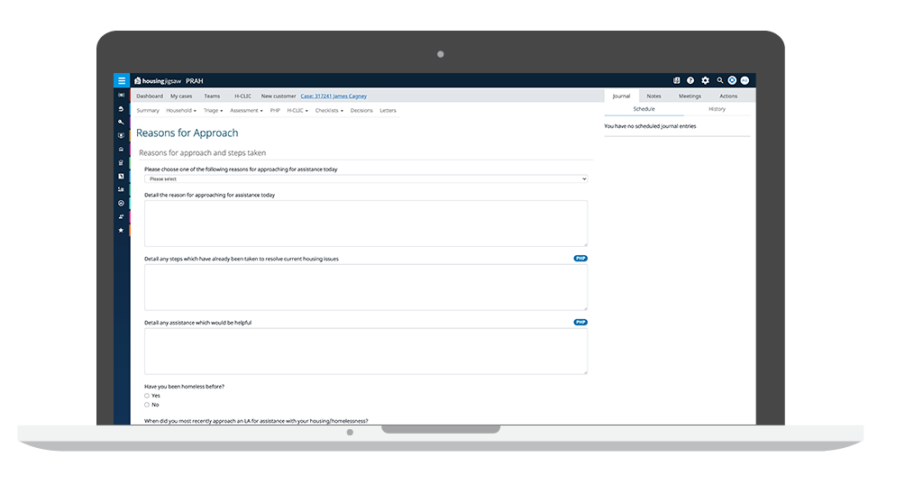The width and height of the screenshot is (923, 494).
Task: Expand the Checklists menu
Action: coord(328,111)
